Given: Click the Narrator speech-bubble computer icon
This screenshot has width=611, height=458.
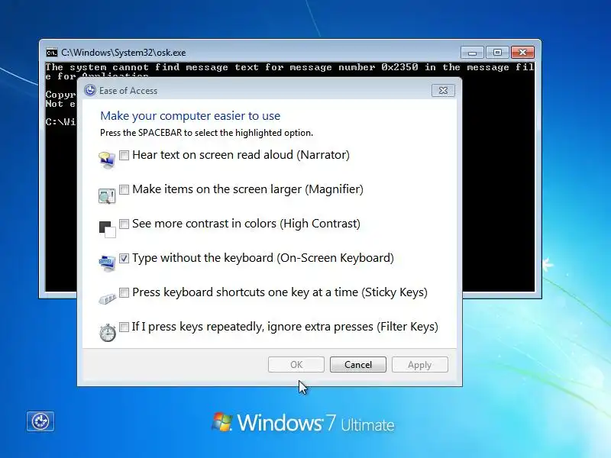Looking at the screenshot, I should point(107,160).
